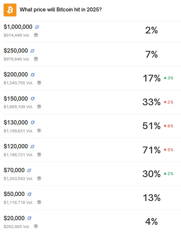Select the $70,000 outcome label
Image resolution: width=181 pixels, height=233 pixels.
[14, 170]
